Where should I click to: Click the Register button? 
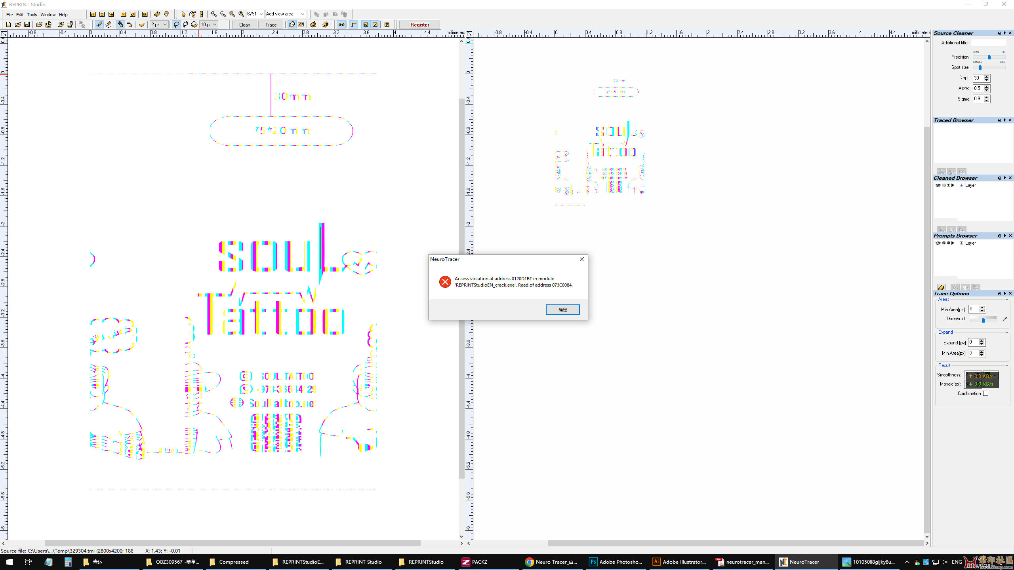(x=419, y=25)
